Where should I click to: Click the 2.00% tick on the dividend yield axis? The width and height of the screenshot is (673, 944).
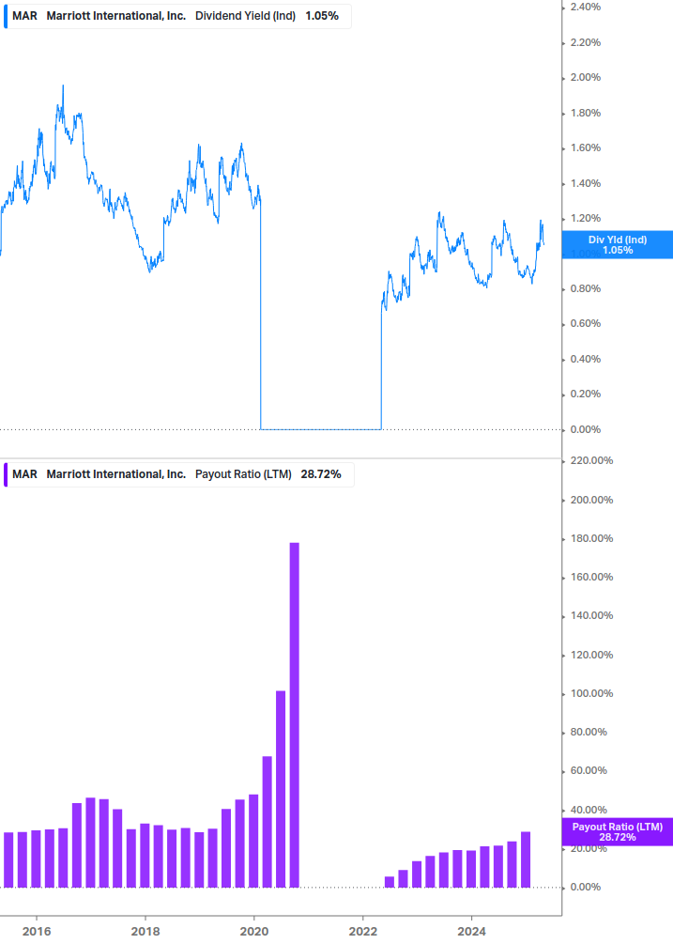point(585,78)
